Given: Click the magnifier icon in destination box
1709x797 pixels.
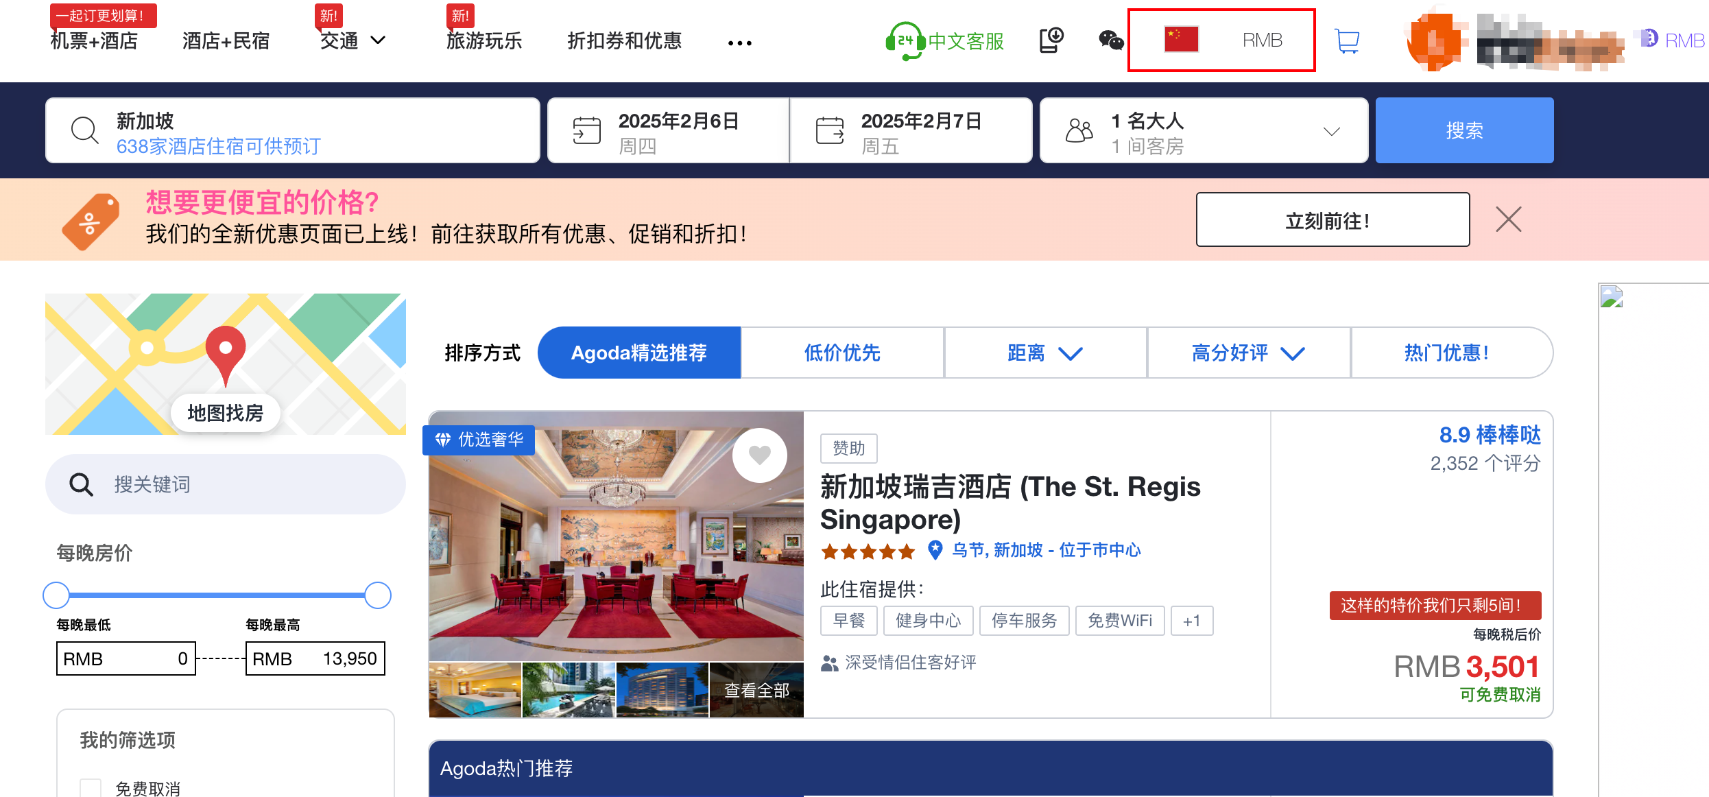Looking at the screenshot, I should (85, 130).
